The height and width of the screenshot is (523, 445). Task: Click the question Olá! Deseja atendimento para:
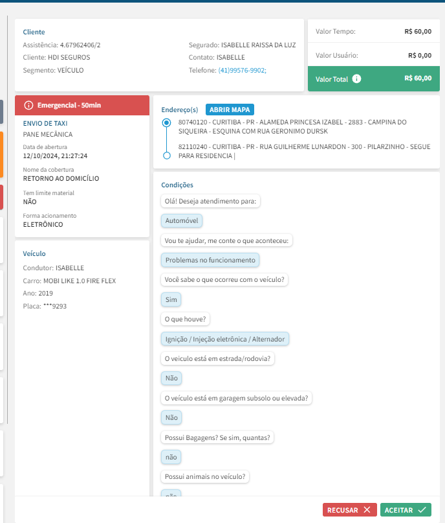coord(210,201)
